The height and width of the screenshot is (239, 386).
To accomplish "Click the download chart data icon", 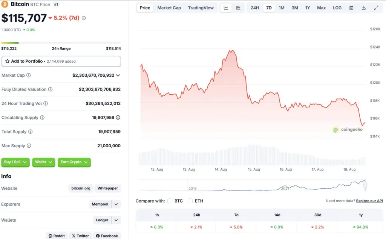I will click(x=364, y=8).
